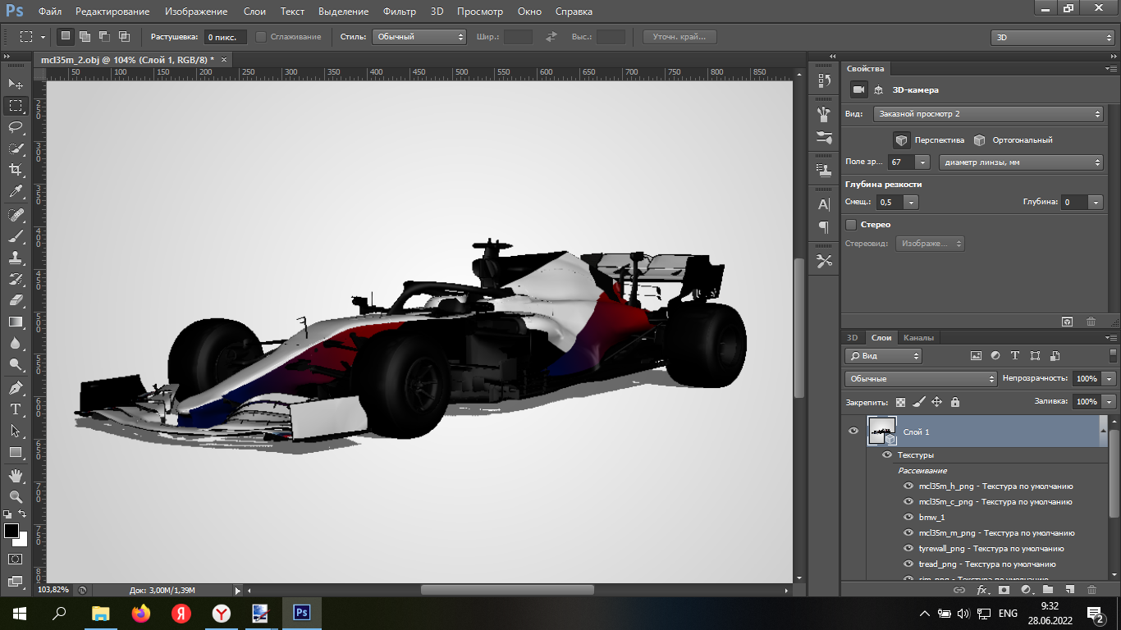Select the Eraser tool
The image size is (1121, 630).
(16, 300)
